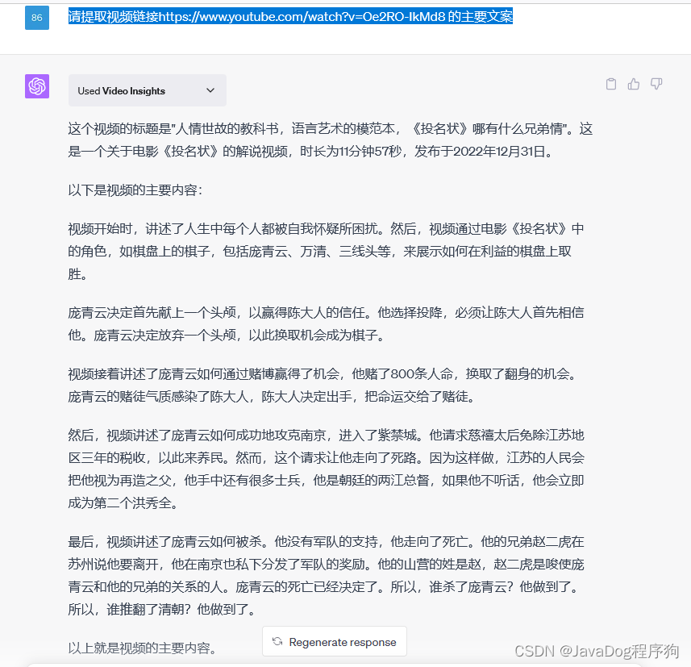Click the paragraph starting "最后，视频讲述了庞青云如何被杀"

(x=326, y=575)
